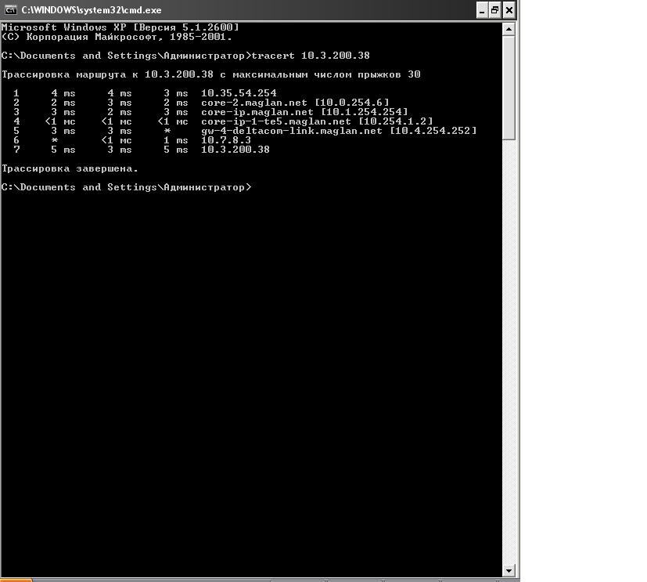The image size is (647, 582).
Task: Click the orange Start button edge
Action: 16,580
